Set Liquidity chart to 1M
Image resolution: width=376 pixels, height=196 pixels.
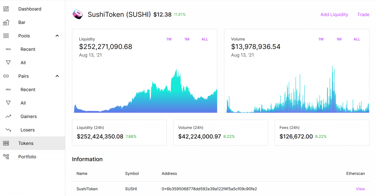(x=187, y=39)
